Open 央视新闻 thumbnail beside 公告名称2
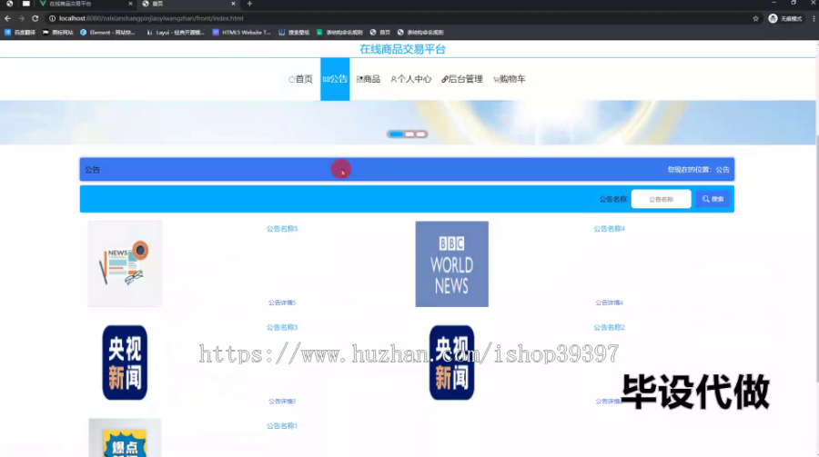 coord(451,363)
